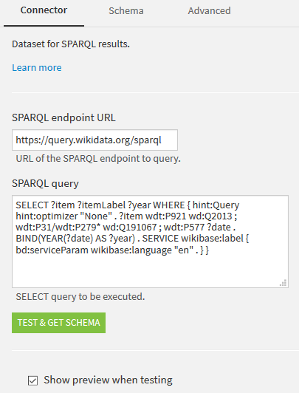Focus the SPARQL endpoint URL field
Image resolution: width=299 pixels, height=393 pixels.
94,140
